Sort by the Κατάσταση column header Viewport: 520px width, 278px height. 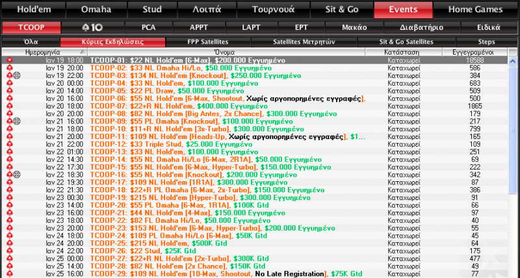[x=404, y=52]
